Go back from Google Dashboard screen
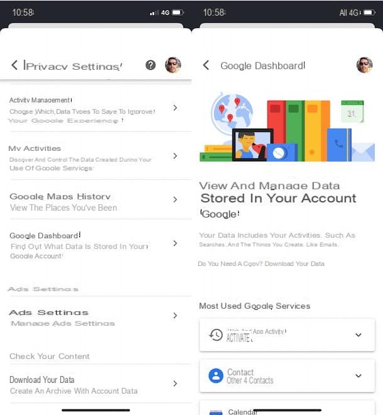 point(206,65)
